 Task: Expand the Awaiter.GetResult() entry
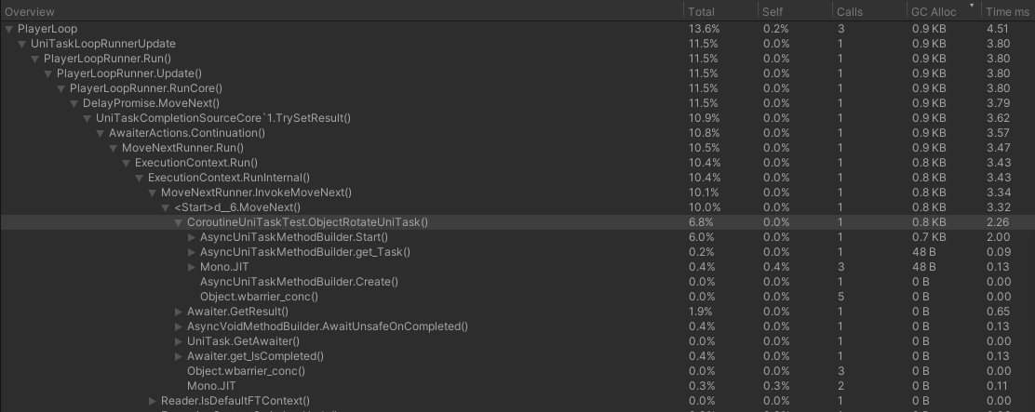[180, 312]
